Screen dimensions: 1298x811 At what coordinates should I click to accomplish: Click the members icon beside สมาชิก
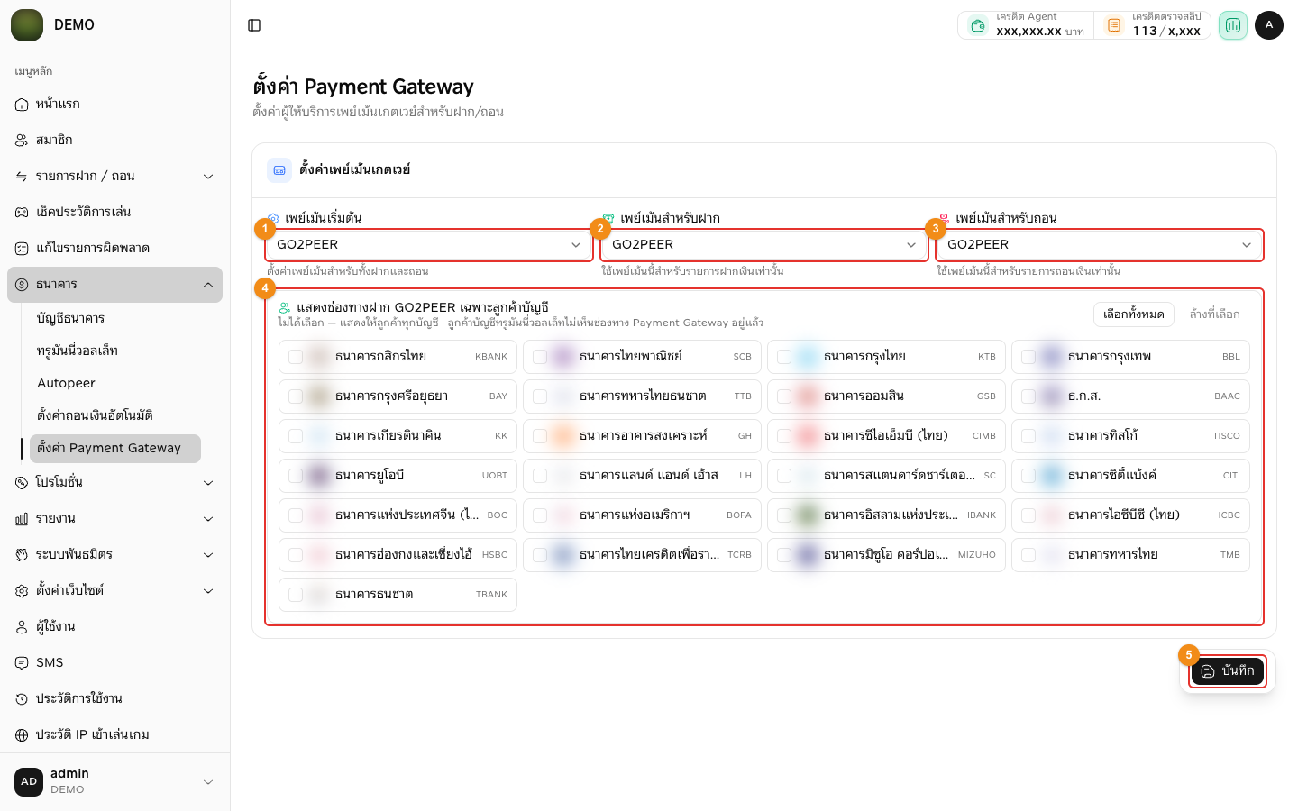tap(22, 141)
